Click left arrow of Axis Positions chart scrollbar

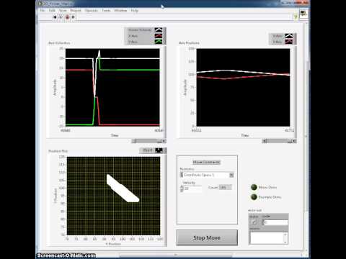(265, 141)
